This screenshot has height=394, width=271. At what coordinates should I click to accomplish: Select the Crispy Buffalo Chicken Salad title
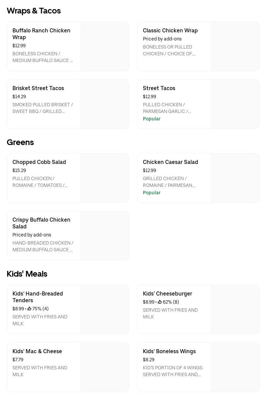tap(41, 223)
